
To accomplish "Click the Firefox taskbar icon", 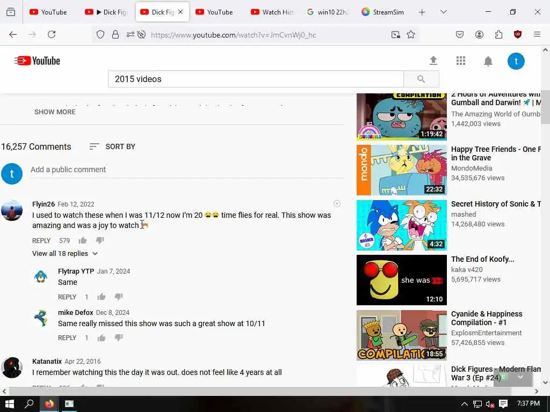I will pyautogui.click(x=49, y=404).
